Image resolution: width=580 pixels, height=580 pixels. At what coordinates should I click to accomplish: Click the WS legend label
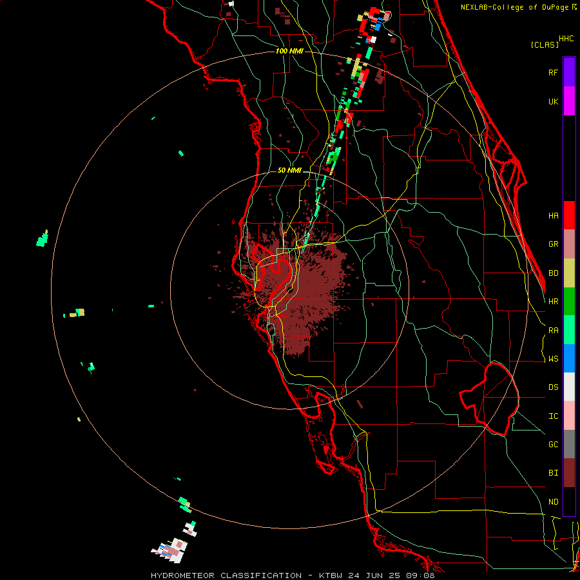553,359
